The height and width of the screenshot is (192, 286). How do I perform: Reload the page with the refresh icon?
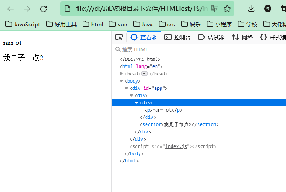tap(43, 9)
